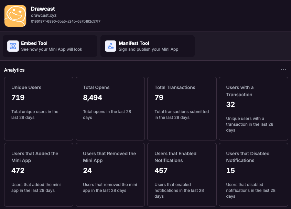
Task: Click the 719 unique users value
Action: click(18, 98)
